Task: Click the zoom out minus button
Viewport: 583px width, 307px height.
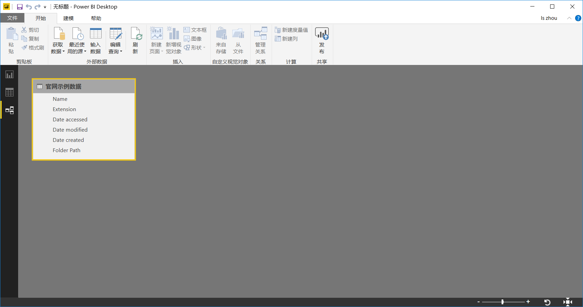Action: click(x=479, y=302)
